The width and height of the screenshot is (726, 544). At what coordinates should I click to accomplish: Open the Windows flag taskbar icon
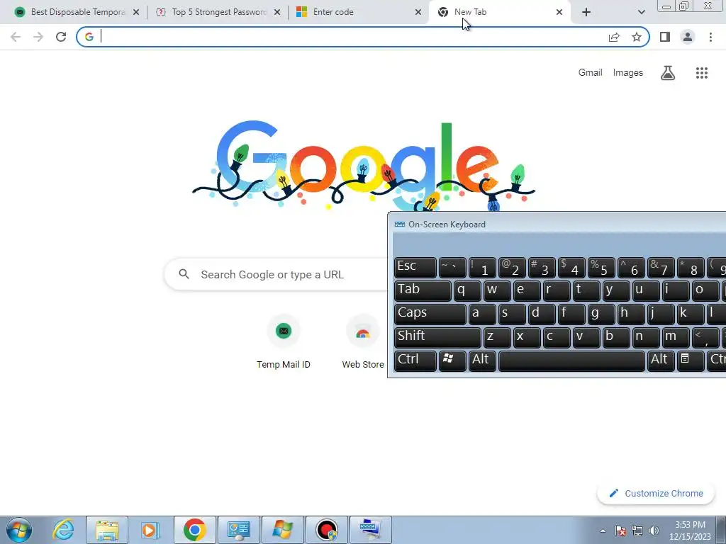[282, 530]
